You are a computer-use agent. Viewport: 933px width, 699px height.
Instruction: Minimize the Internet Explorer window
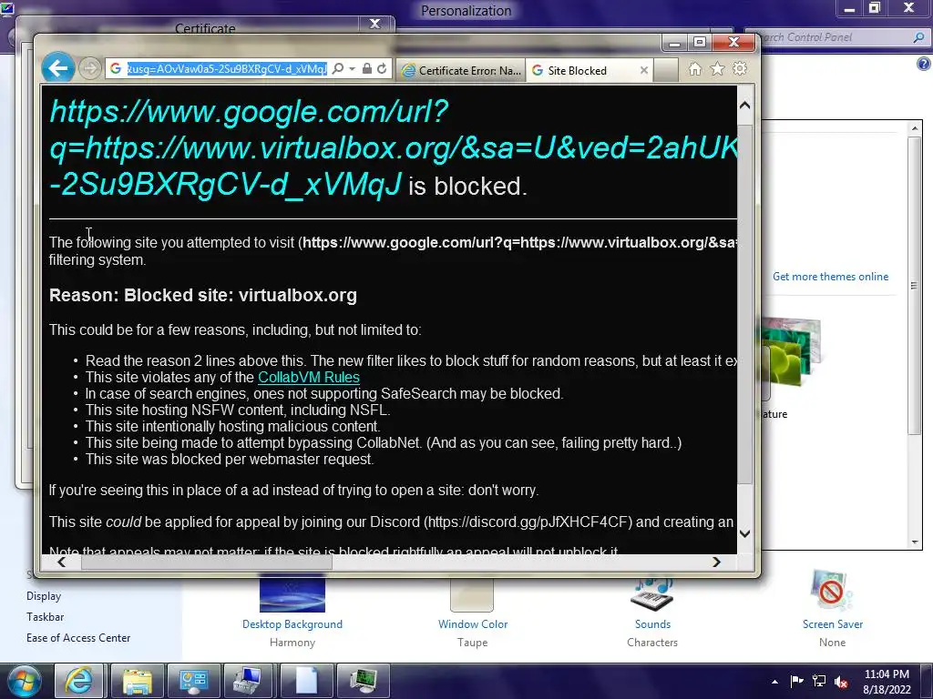point(675,43)
